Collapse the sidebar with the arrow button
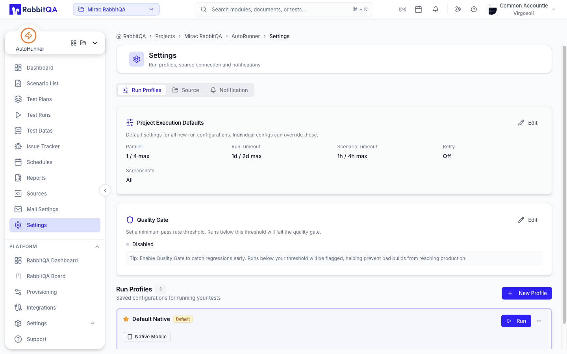This screenshot has height=354, width=567. tap(105, 190)
